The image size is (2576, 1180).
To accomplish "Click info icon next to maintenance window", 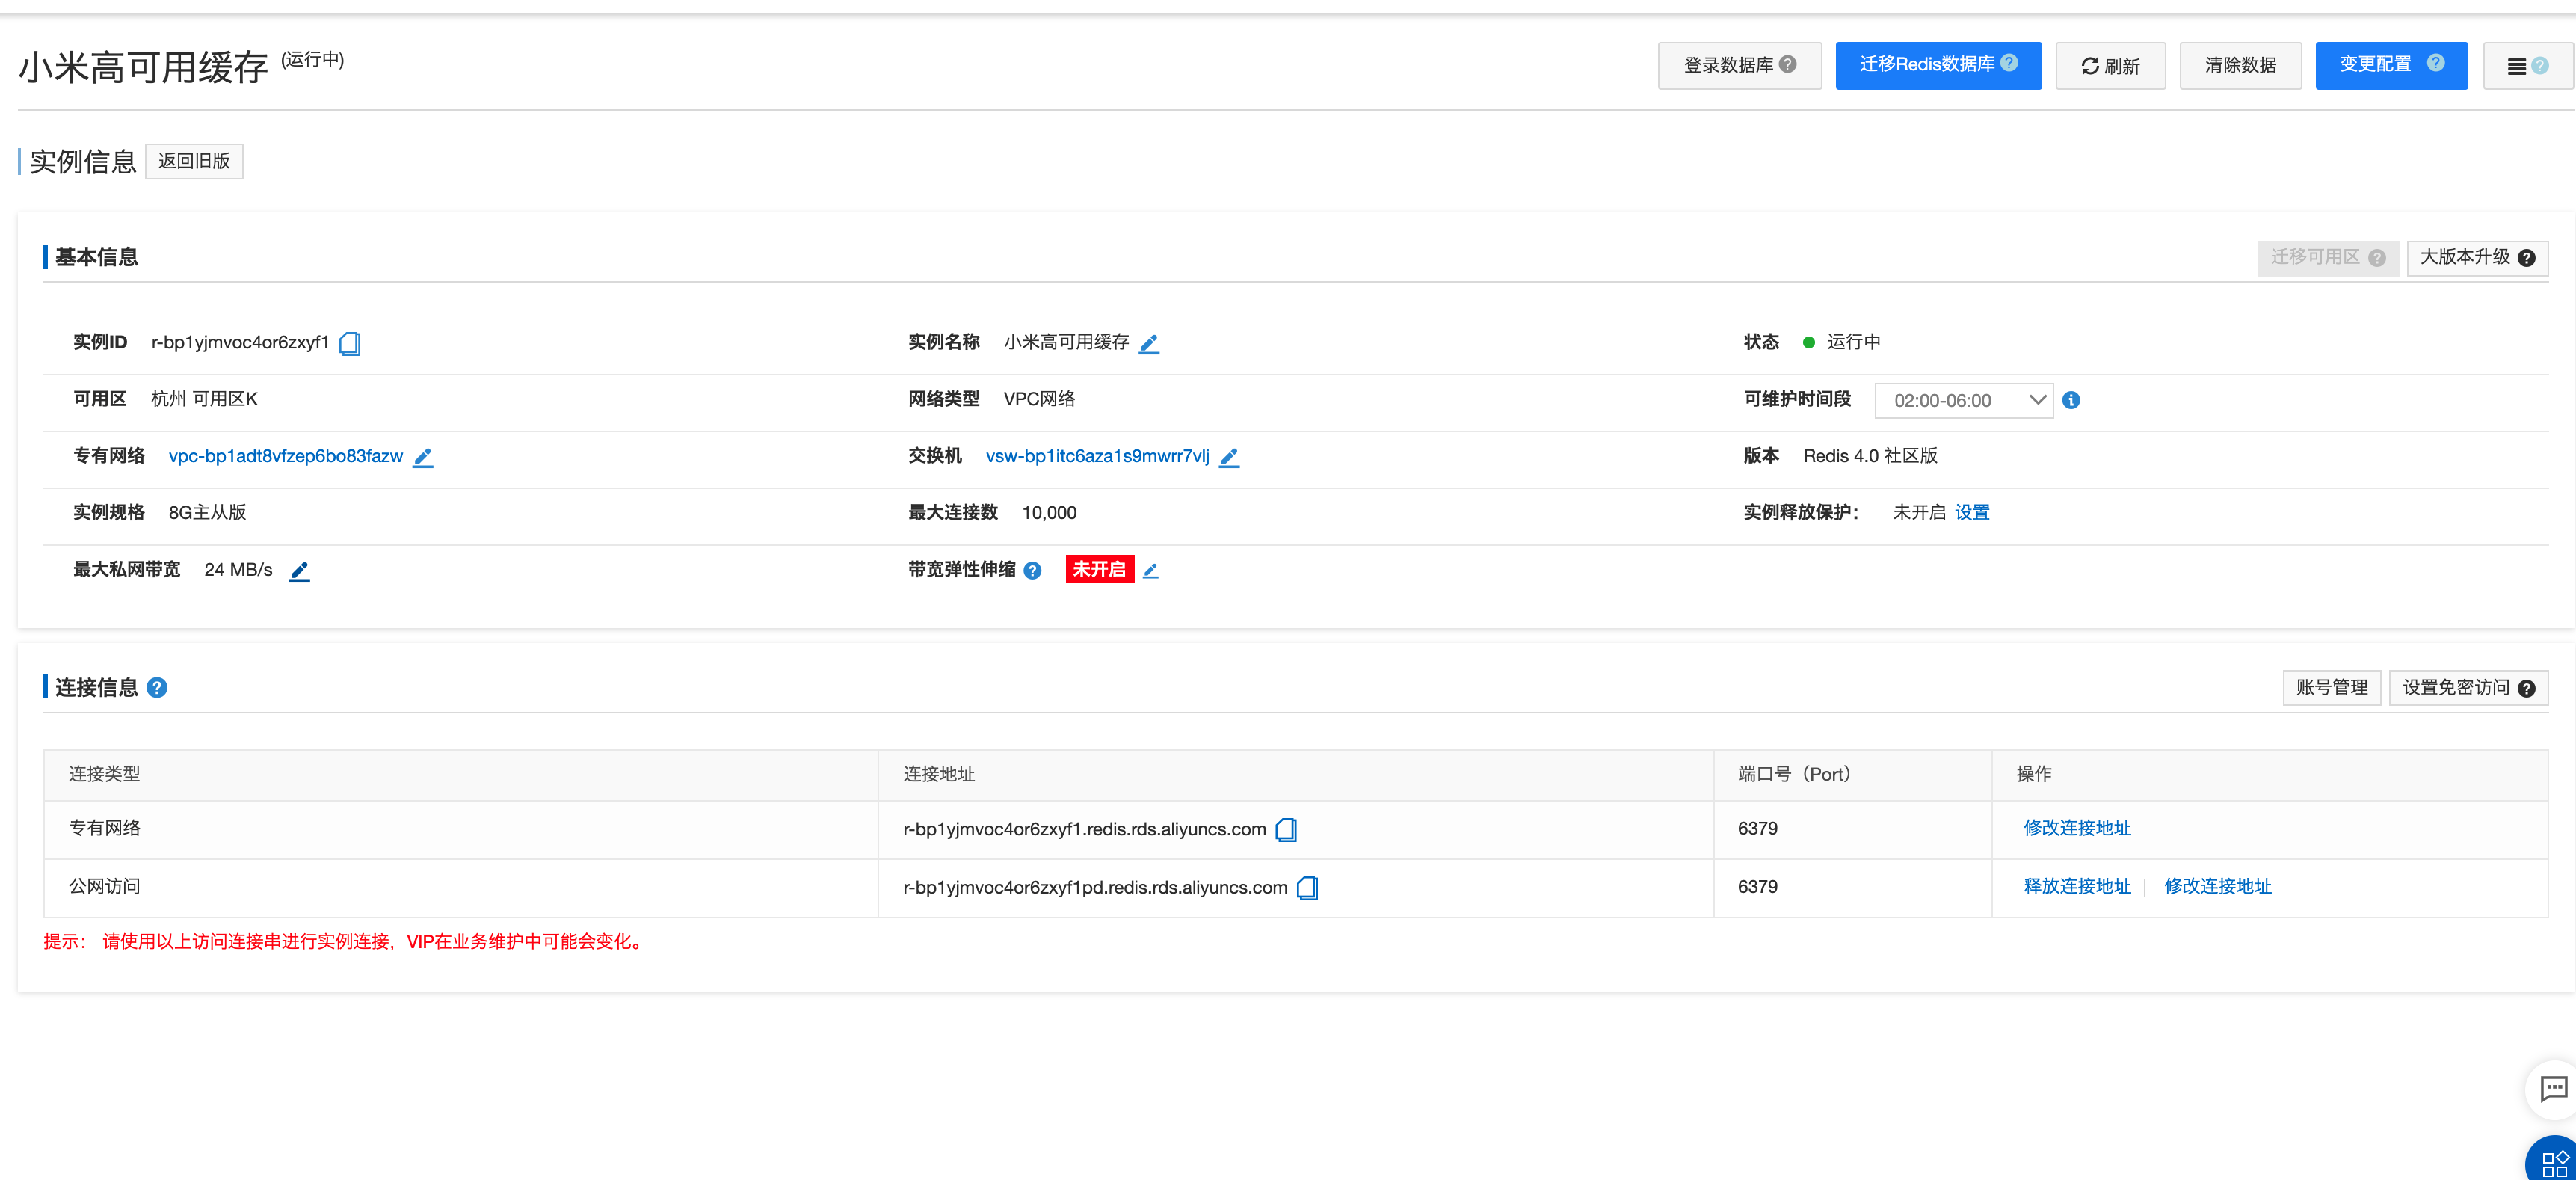I will (x=2071, y=400).
